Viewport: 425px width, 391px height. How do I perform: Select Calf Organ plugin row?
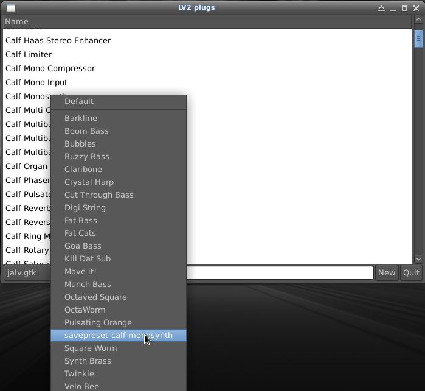(27, 166)
